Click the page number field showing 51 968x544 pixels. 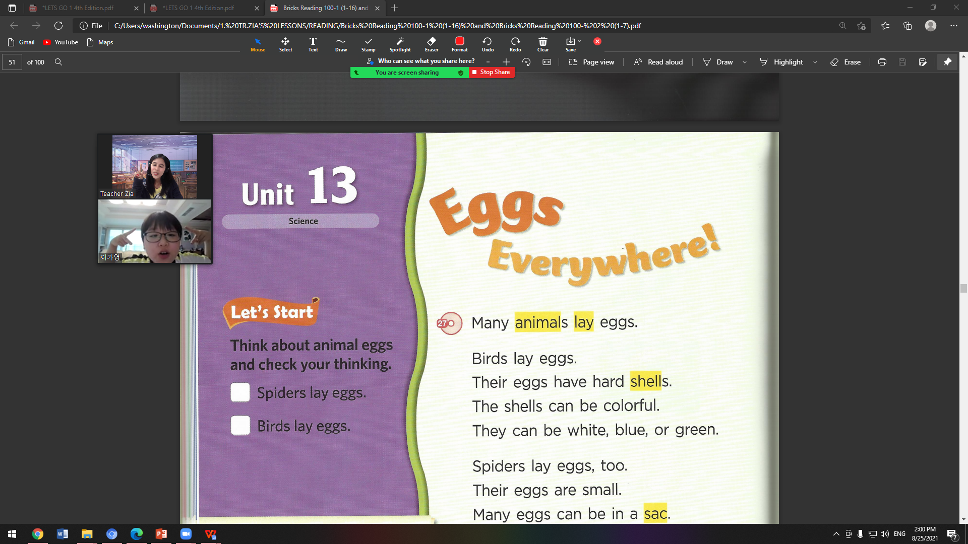pos(12,62)
